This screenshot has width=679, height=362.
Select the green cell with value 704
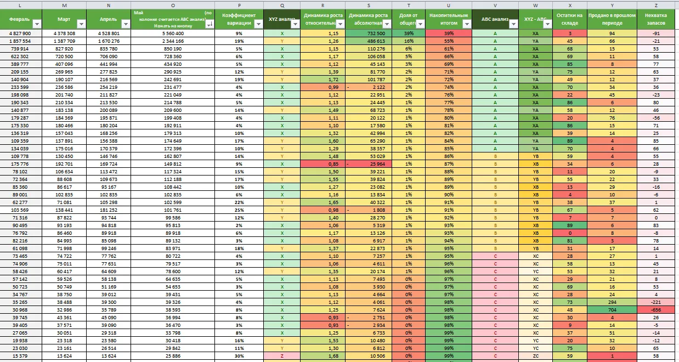point(612,309)
